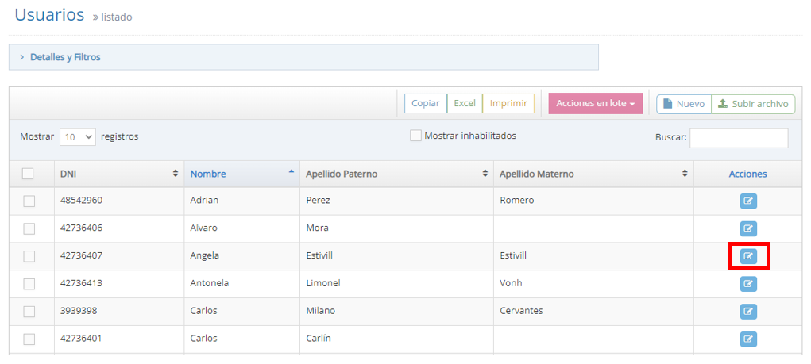Image resolution: width=811 pixels, height=364 pixels.
Task: Sort table by Nombre header
Action: (208, 174)
